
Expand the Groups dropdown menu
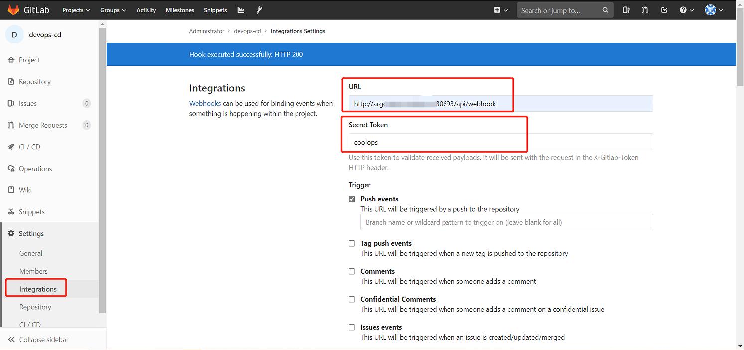pyautogui.click(x=113, y=10)
